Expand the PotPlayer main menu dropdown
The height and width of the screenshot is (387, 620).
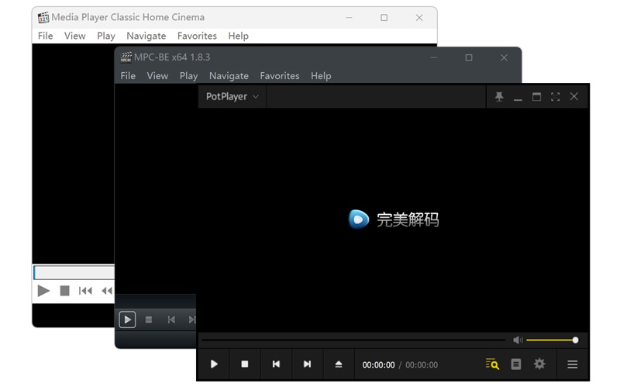(x=232, y=97)
